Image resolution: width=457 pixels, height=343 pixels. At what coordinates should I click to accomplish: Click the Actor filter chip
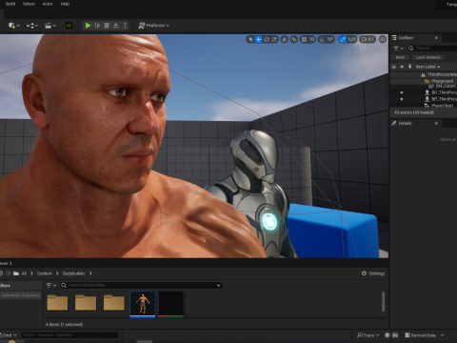[400, 57]
